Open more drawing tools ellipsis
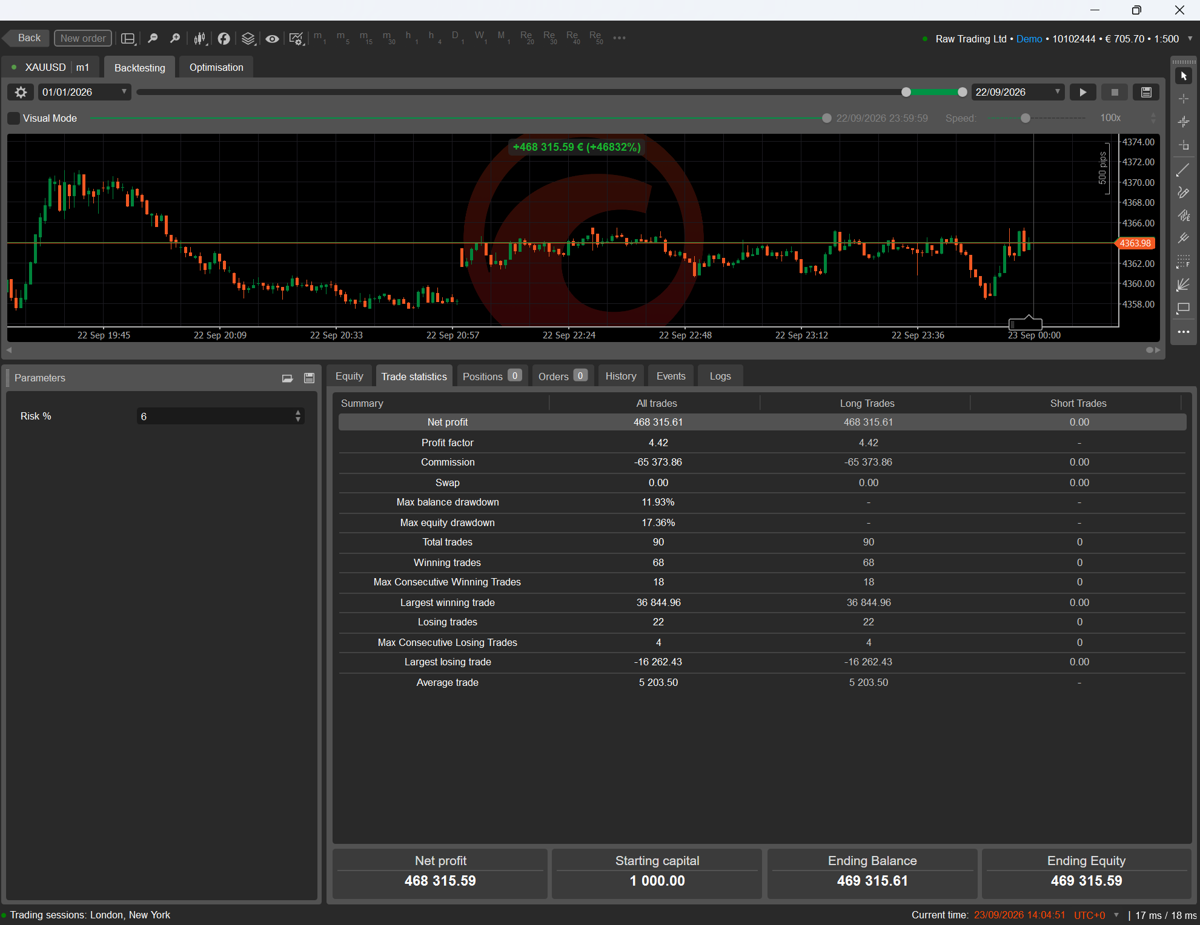1200x925 pixels. click(x=1184, y=332)
